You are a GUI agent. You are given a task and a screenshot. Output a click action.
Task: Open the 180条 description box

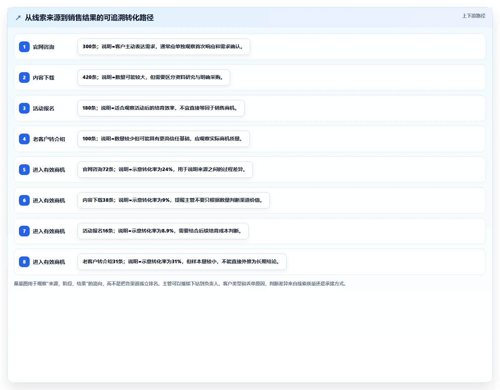pyautogui.click(x=161, y=108)
